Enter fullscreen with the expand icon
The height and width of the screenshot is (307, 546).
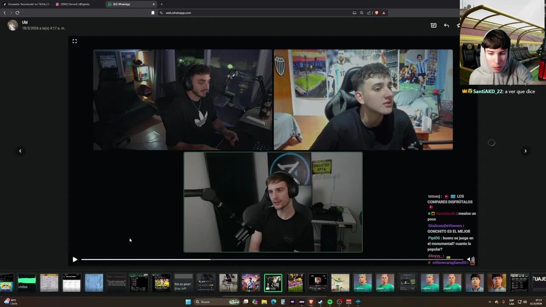(x=75, y=41)
